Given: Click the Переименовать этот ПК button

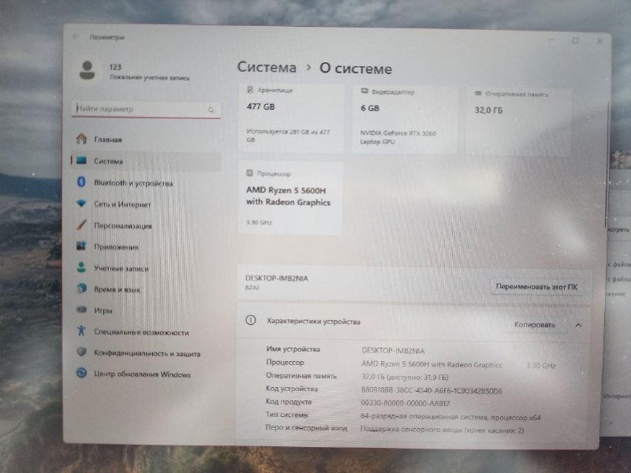Looking at the screenshot, I should pyautogui.click(x=536, y=287).
